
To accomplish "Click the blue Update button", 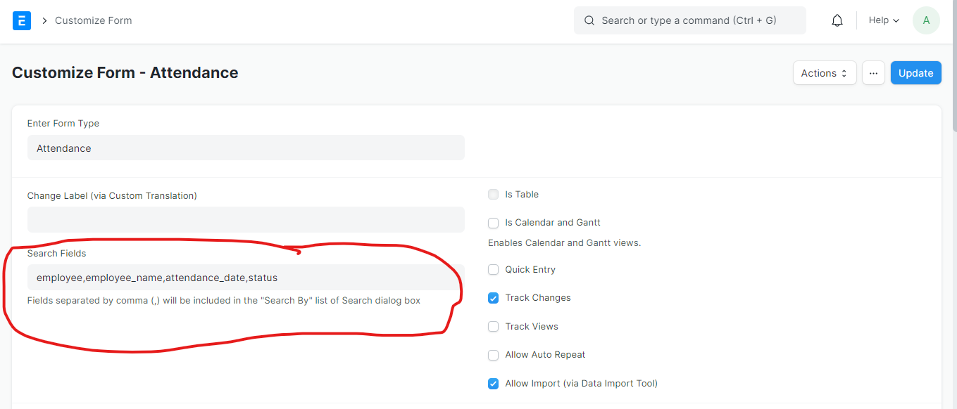I will tap(916, 73).
